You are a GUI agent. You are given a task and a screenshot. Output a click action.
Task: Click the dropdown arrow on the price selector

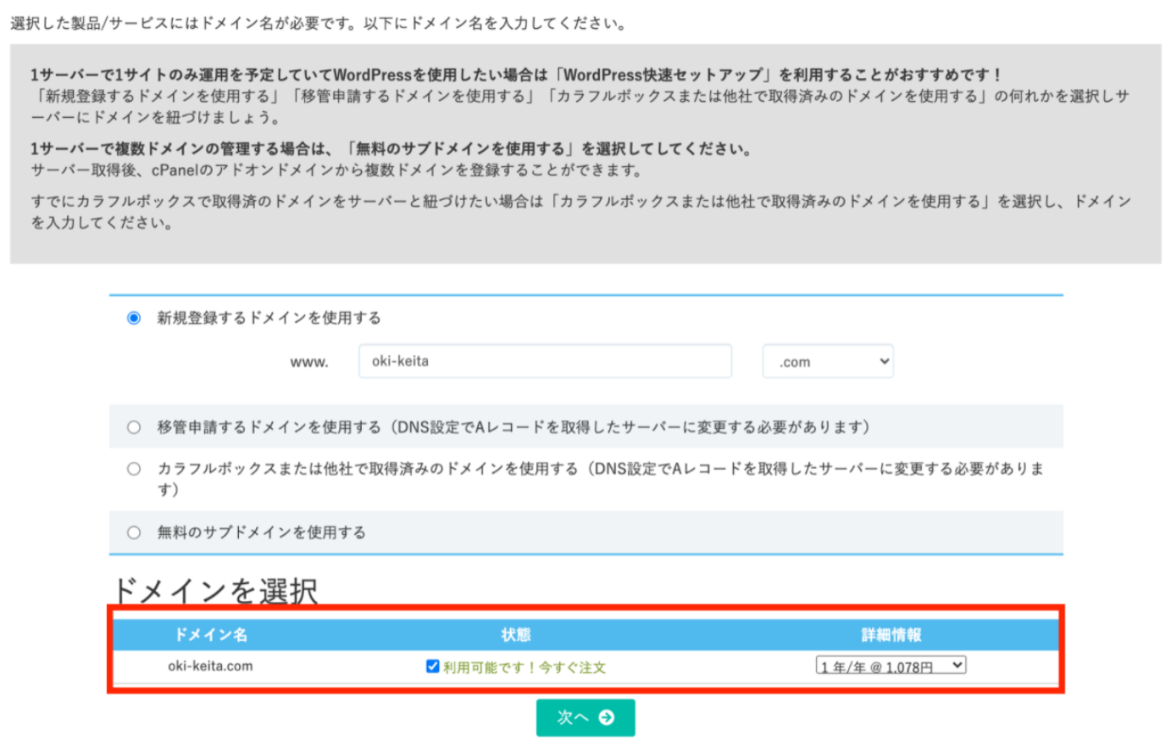957,665
